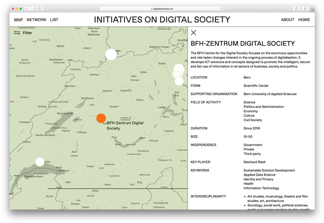The image size is (324, 223).
Task: Go to the HOME link
Action: point(304,20)
